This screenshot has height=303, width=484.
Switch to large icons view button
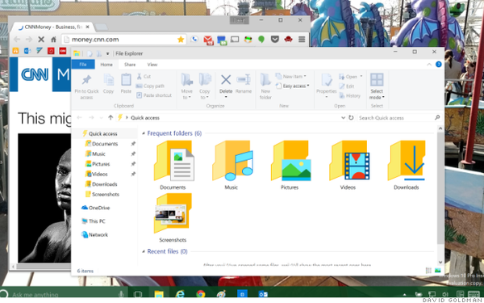[x=438, y=271]
